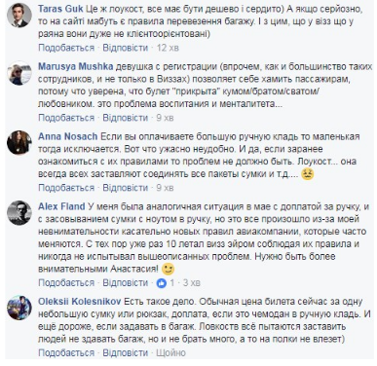Viewport: 377px width, 366px height.
Task: Open Oleksii Kolesnikov's profile picture
Action: coord(19,308)
